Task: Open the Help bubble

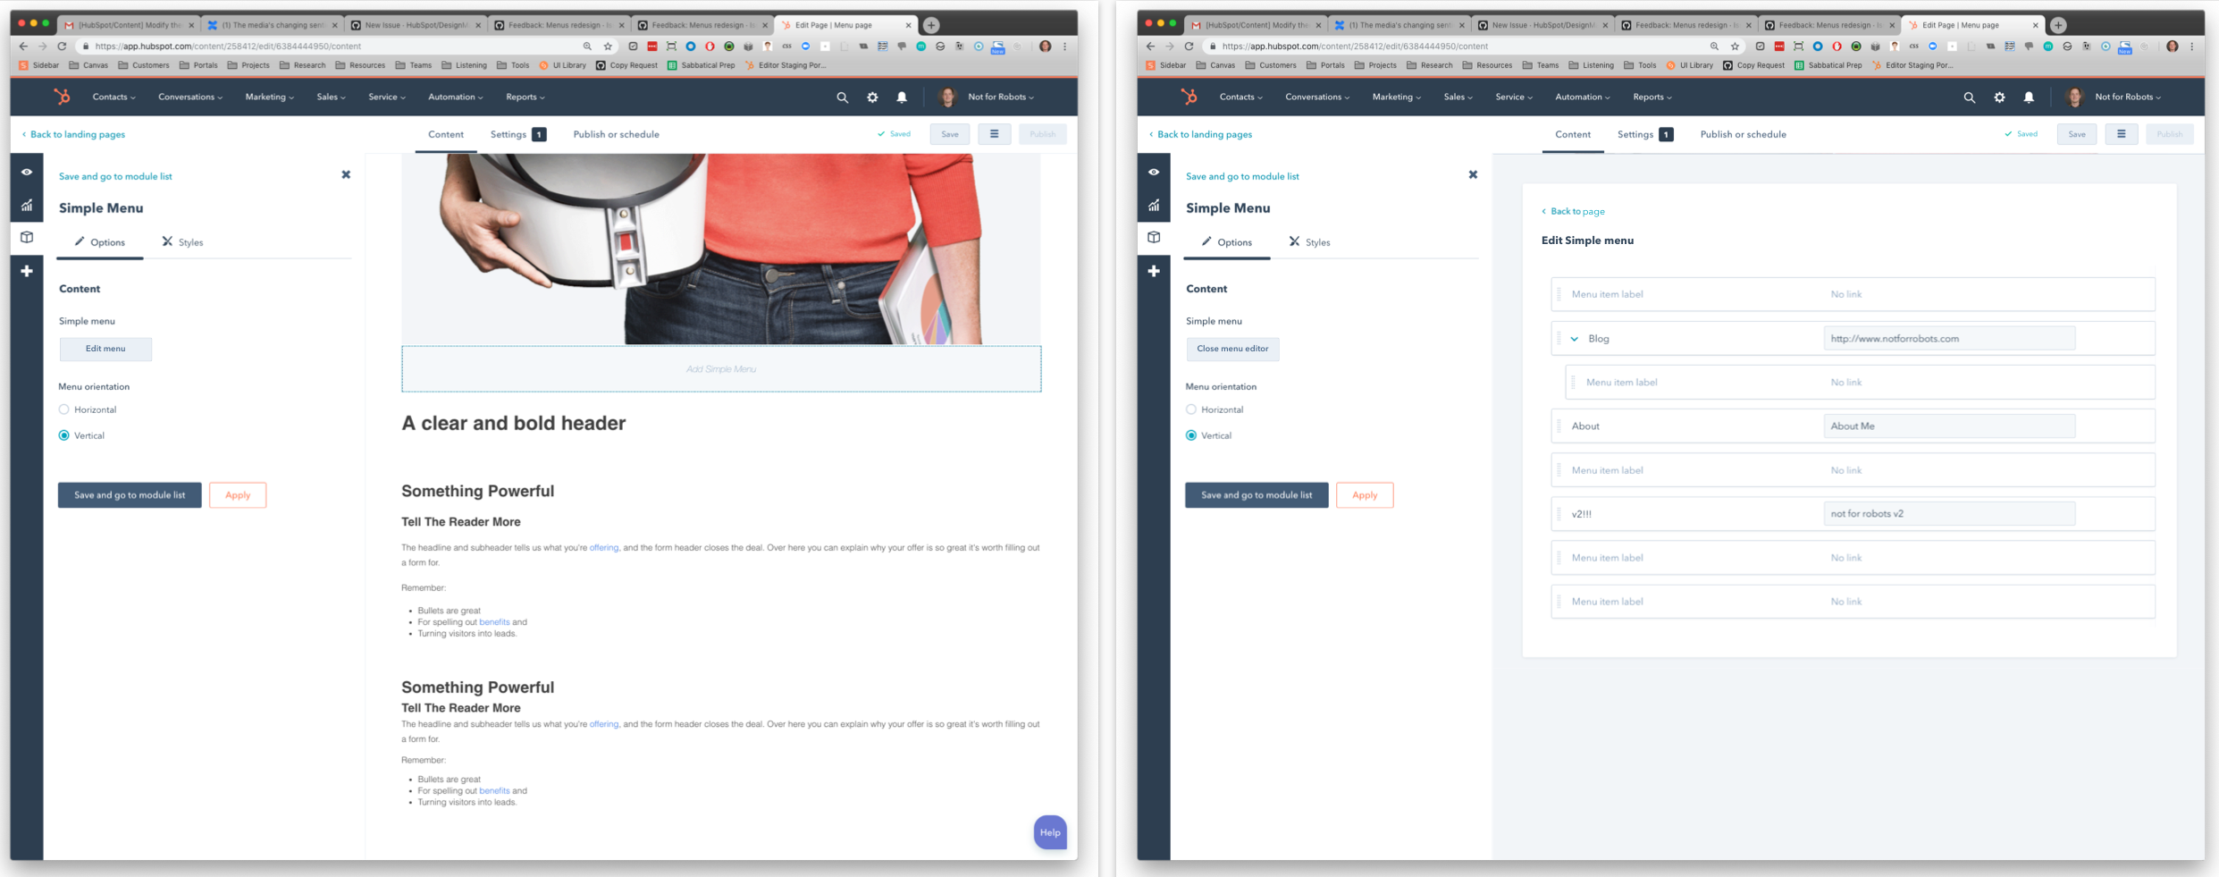Action: (1049, 832)
